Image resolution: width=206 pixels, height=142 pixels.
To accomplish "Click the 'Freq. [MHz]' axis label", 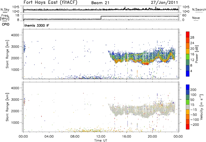I will pos(5,17).
